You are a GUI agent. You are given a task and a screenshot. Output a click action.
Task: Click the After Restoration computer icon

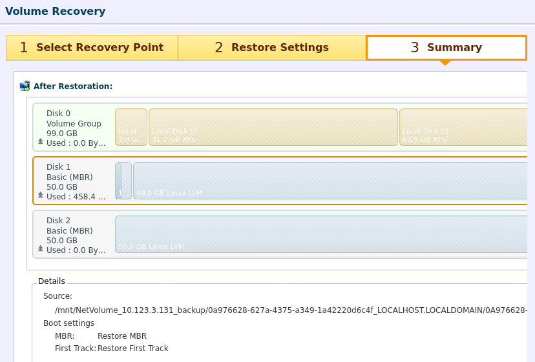(x=25, y=86)
